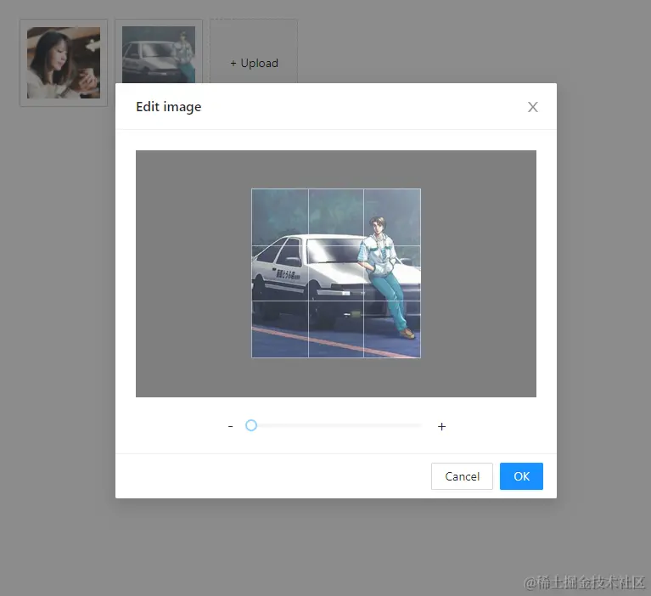Close the Edit image dialog with the X icon
Screen dimensions: 651x596
pos(533,107)
